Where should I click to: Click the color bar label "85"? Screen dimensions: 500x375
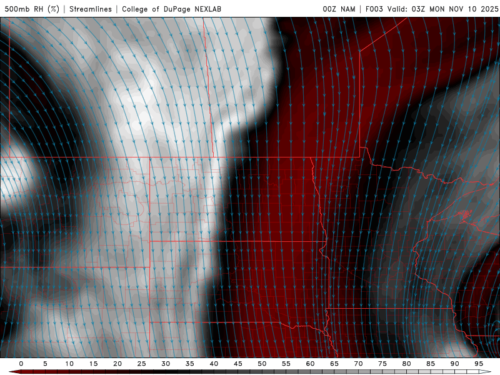431,364
